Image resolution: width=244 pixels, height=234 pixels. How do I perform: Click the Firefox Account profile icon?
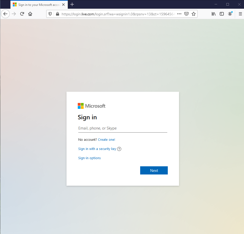[230, 14]
